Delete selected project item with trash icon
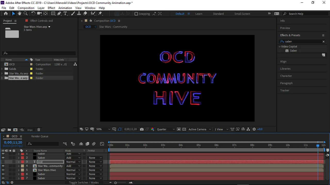330x185 pixels. tap(39, 130)
